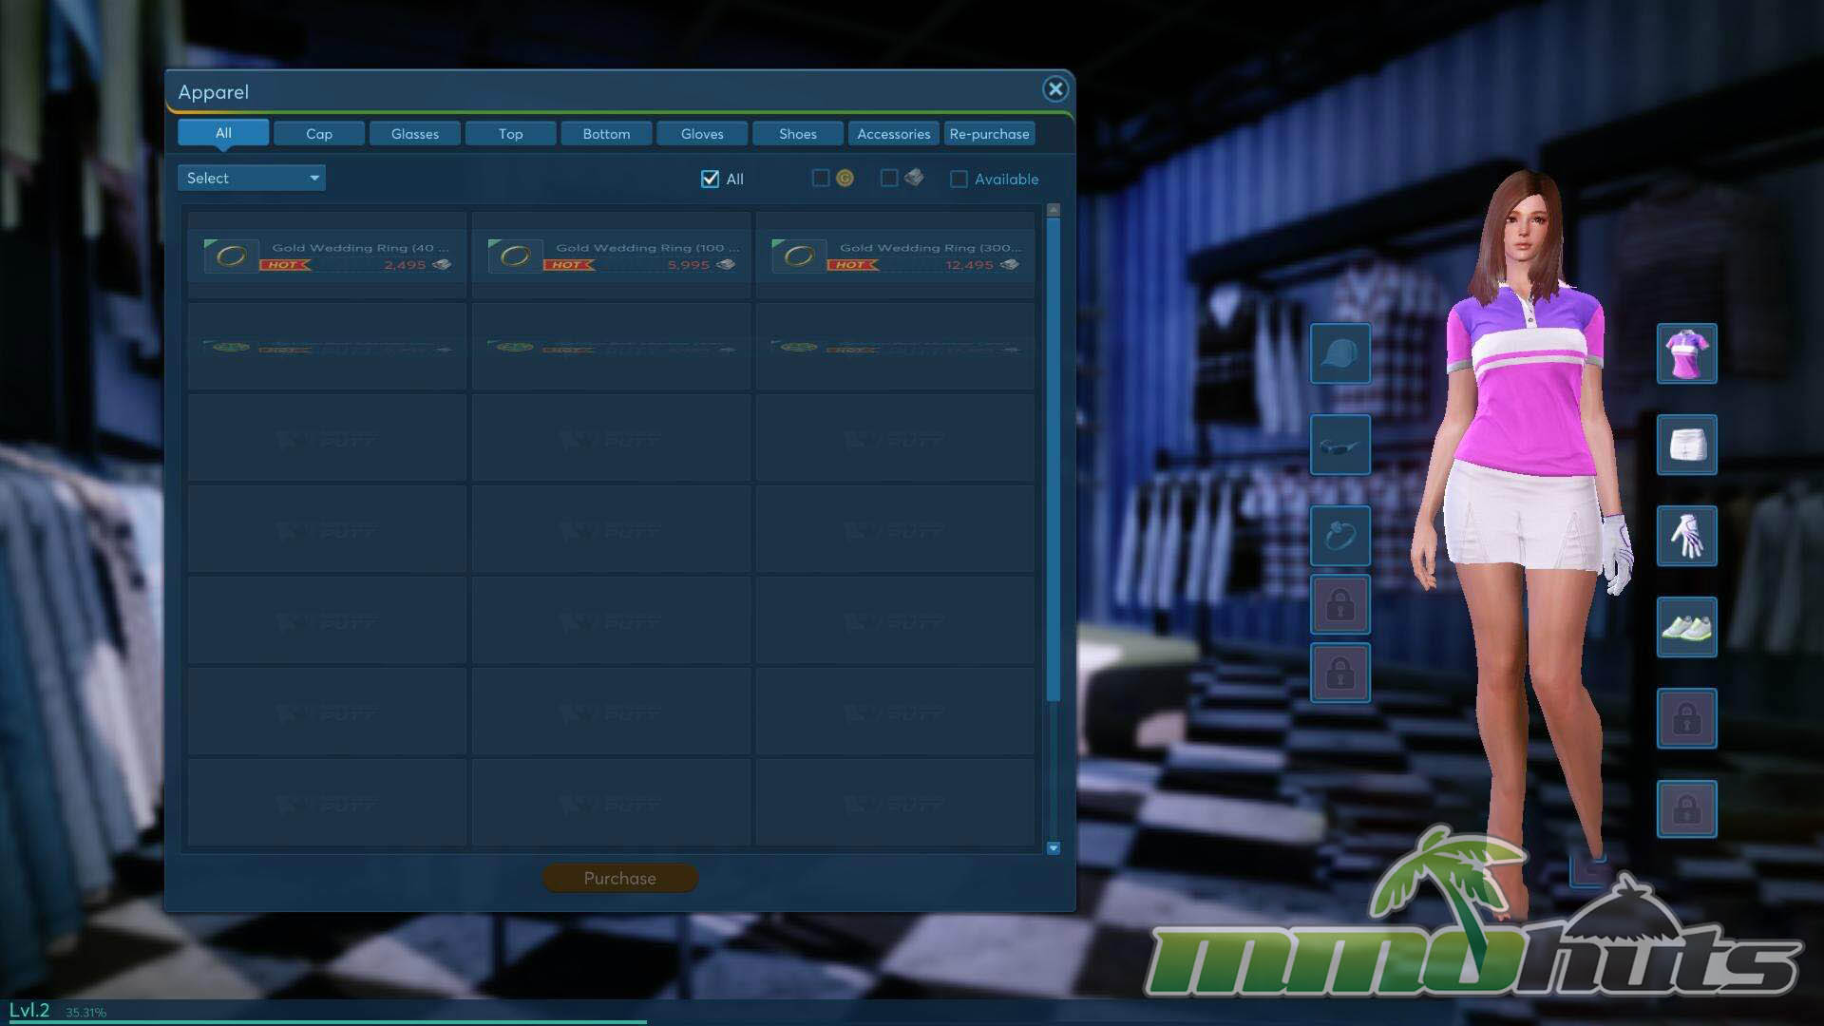This screenshot has height=1026, width=1824.
Task: Open the Re-purchase tab
Action: click(x=989, y=134)
